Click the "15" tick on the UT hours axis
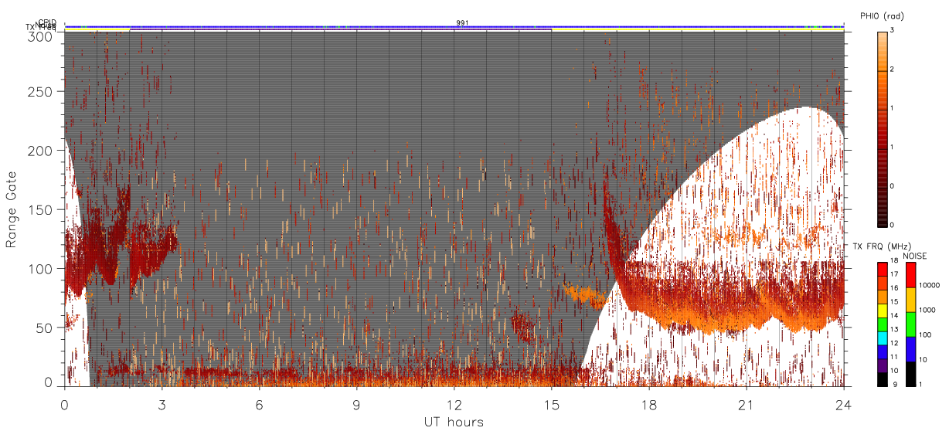 pyautogui.click(x=552, y=404)
